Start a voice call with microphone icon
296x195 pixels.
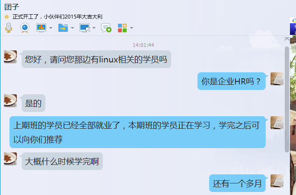pos(9,28)
